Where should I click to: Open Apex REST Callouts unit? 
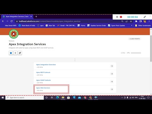43,73
